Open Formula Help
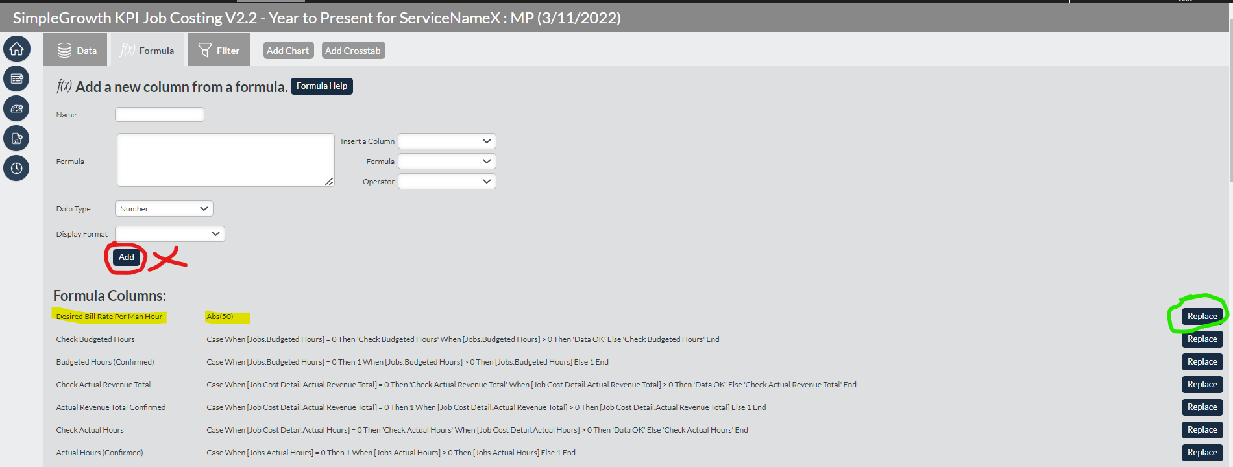Screen dimensions: 1233x467 [x=322, y=86]
